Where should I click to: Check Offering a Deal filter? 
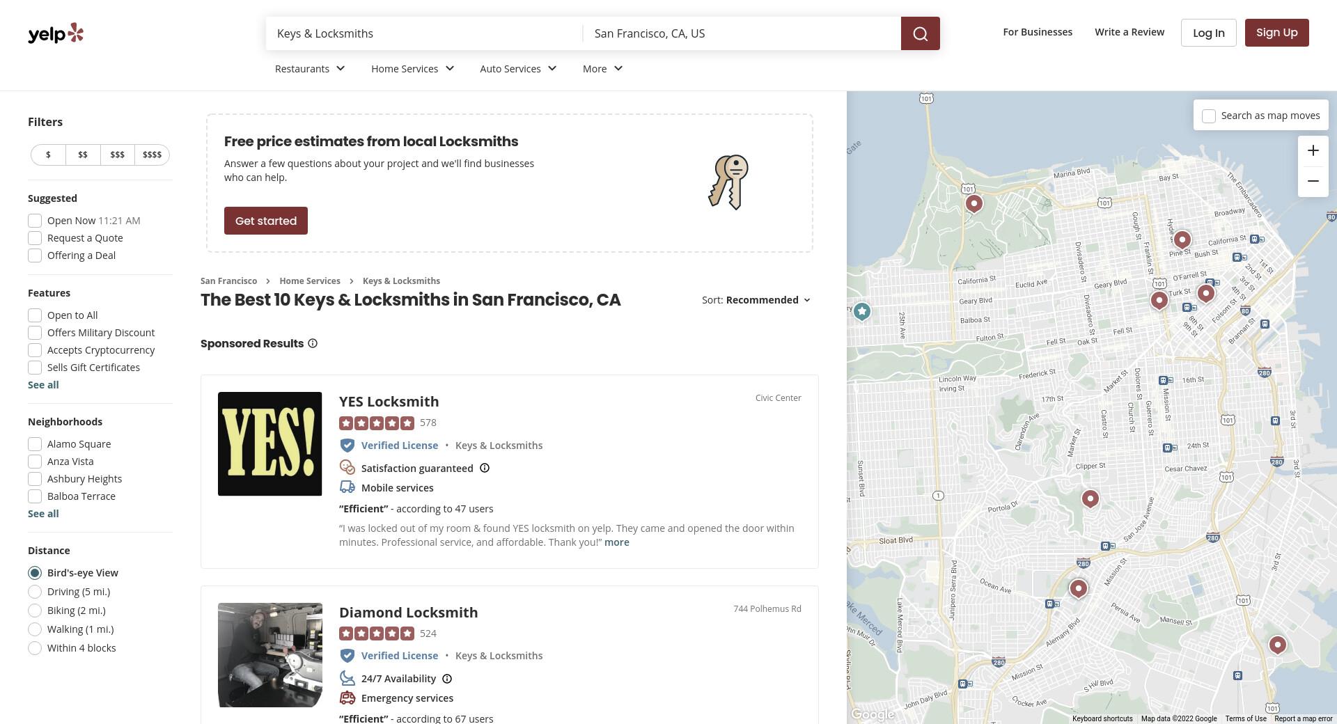(35, 255)
